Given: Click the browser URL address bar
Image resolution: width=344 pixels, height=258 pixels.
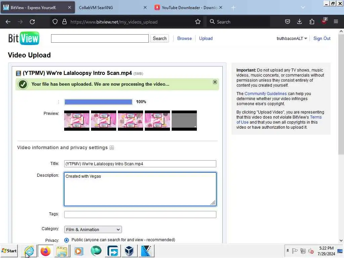Looking at the screenshot, I should pos(126,22).
